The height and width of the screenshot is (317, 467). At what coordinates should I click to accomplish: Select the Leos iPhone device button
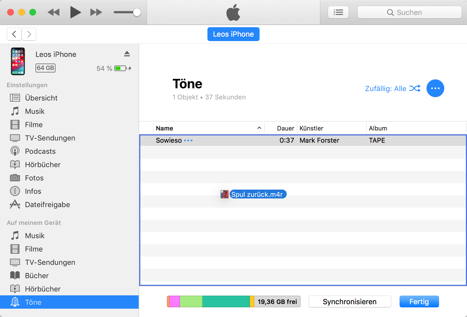(233, 34)
